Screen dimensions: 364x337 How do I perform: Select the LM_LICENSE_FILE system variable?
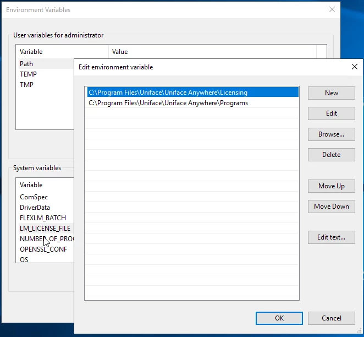coord(46,229)
